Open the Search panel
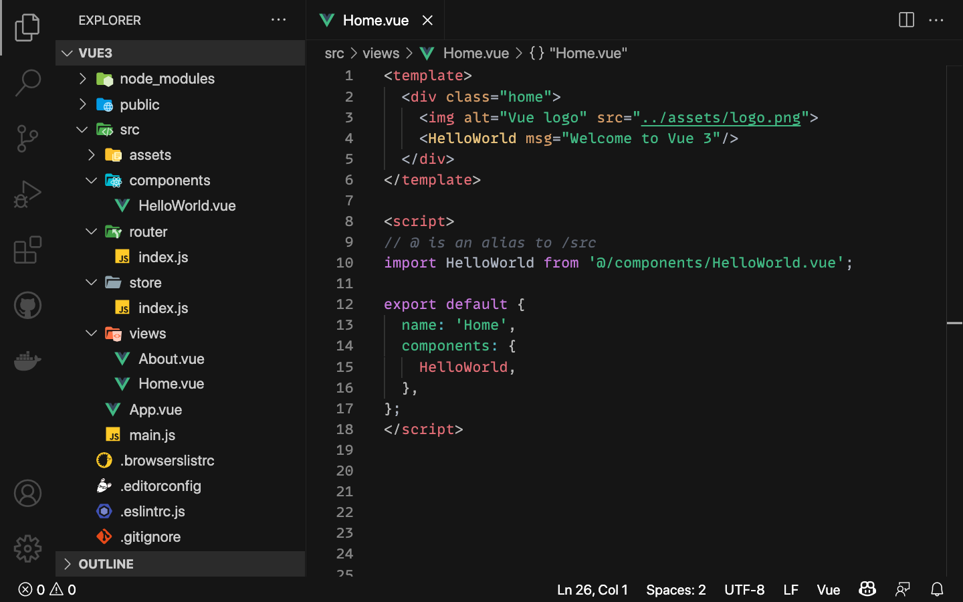This screenshot has width=963, height=602. 27,82
